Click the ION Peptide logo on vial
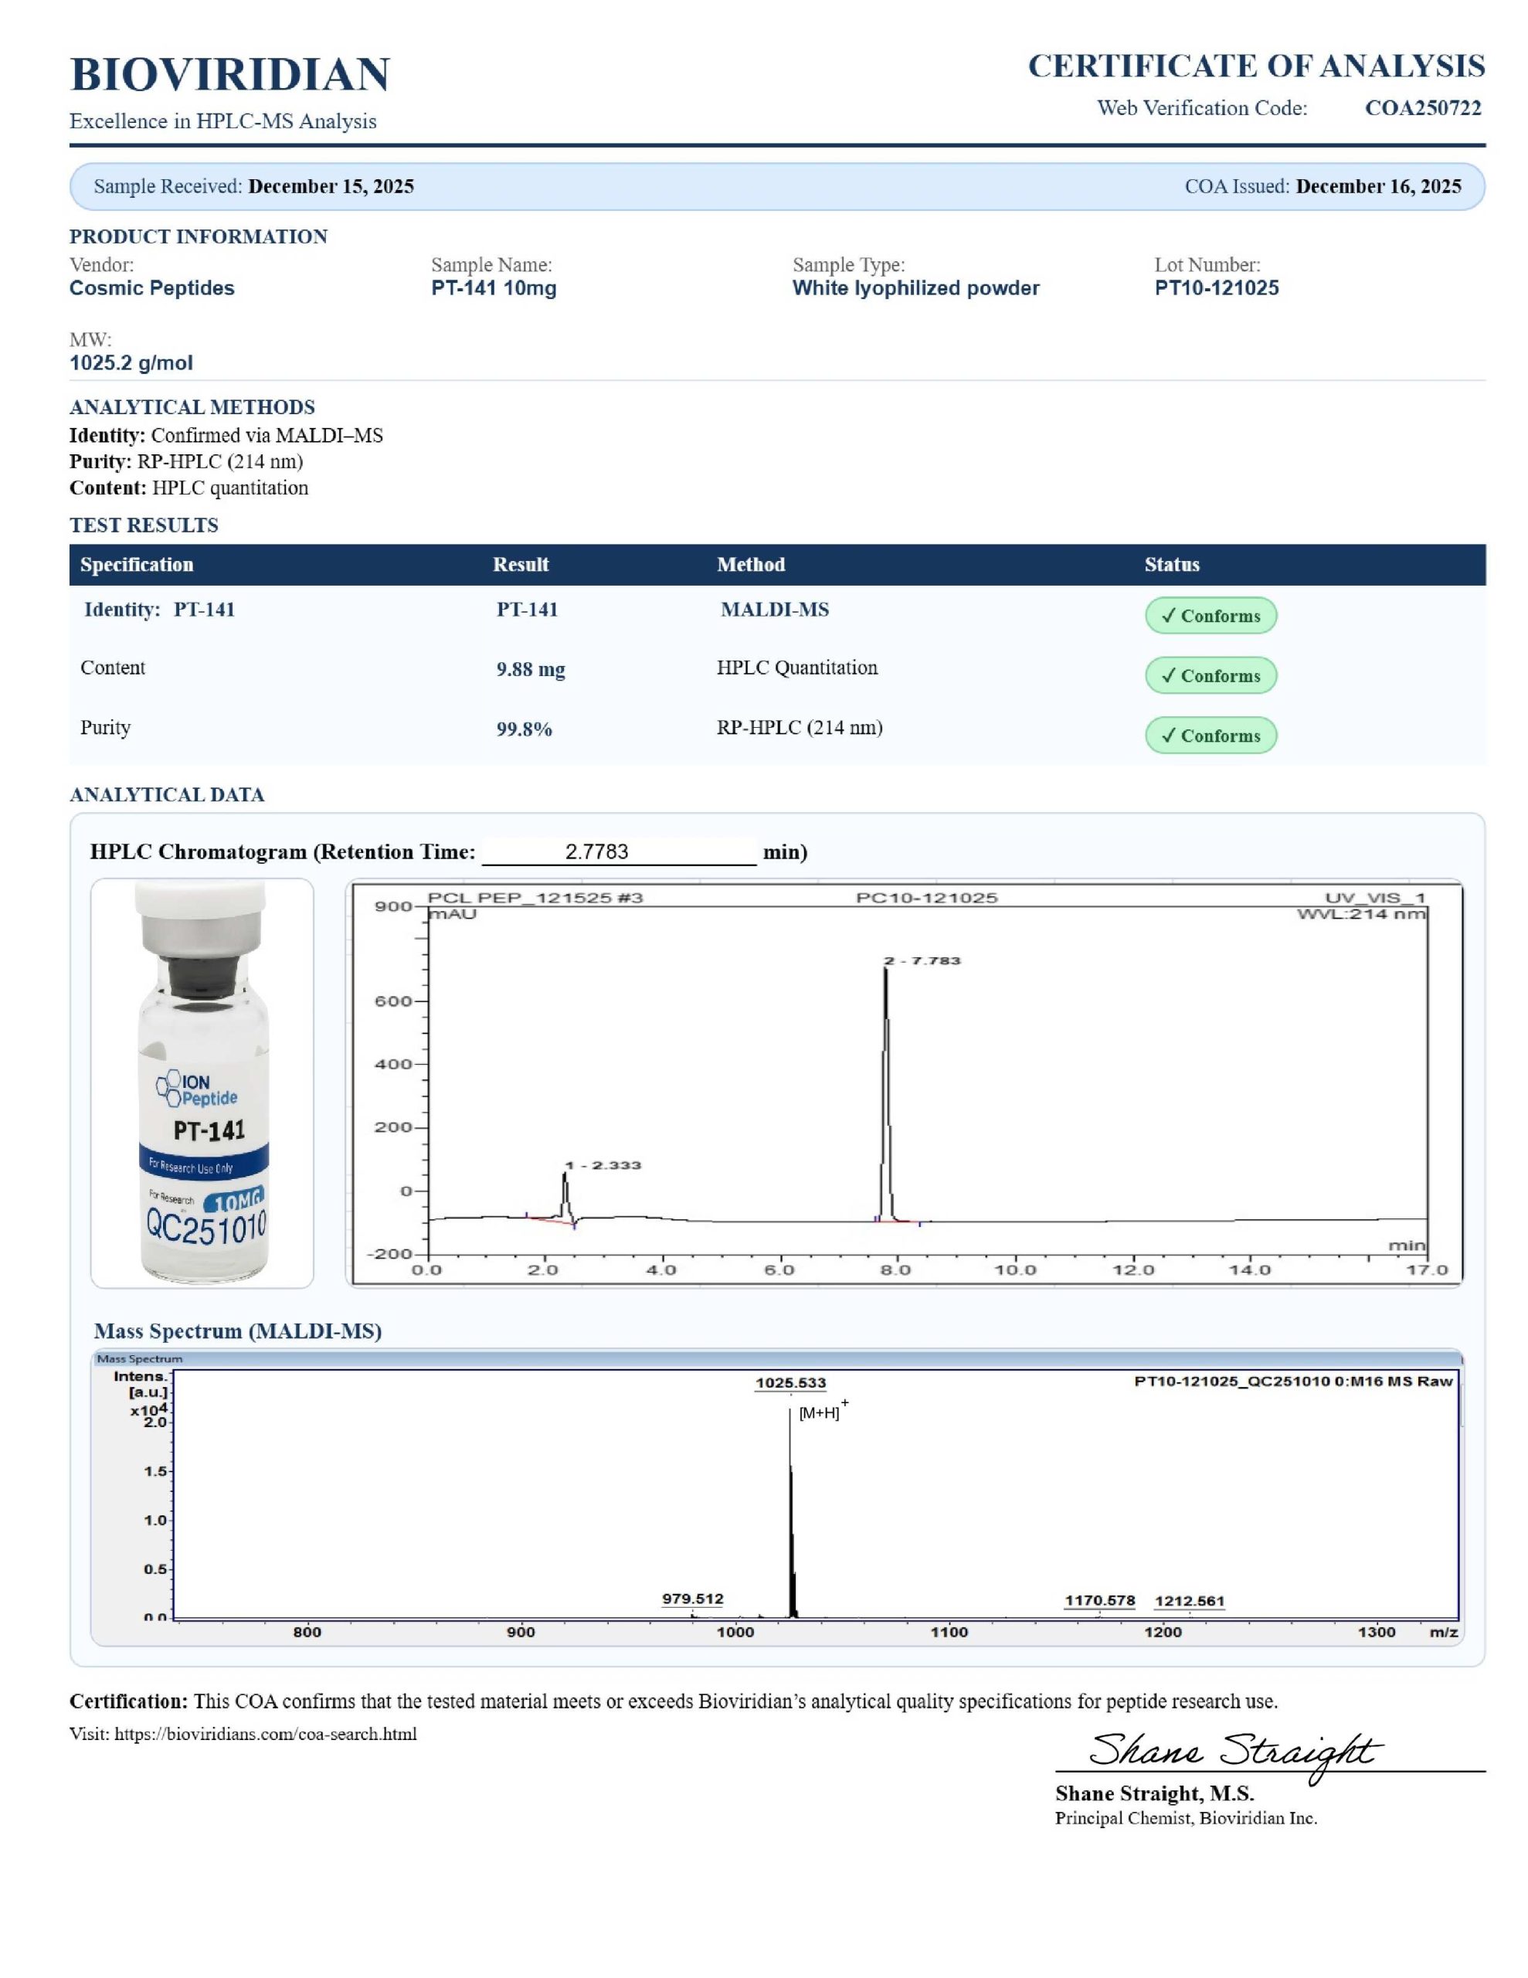Image resolution: width=1528 pixels, height=1978 pixels. coord(195,1089)
